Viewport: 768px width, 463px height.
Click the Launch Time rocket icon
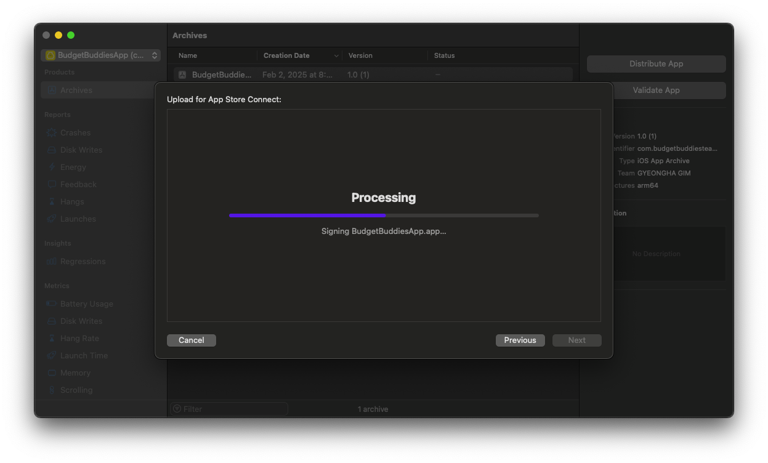(x=52, y=355)
